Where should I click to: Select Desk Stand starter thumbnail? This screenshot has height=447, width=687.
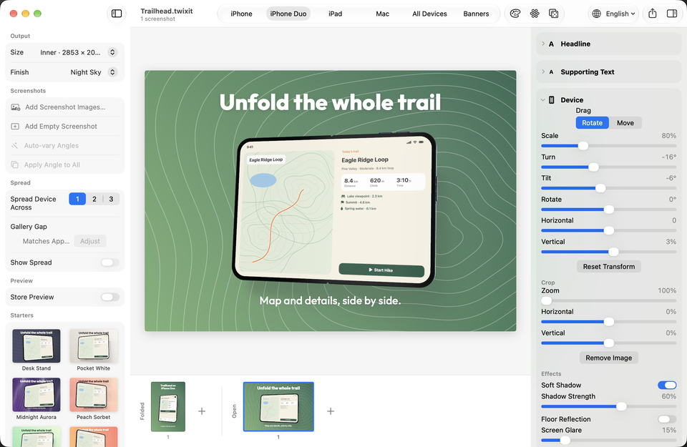pos(36,346)
